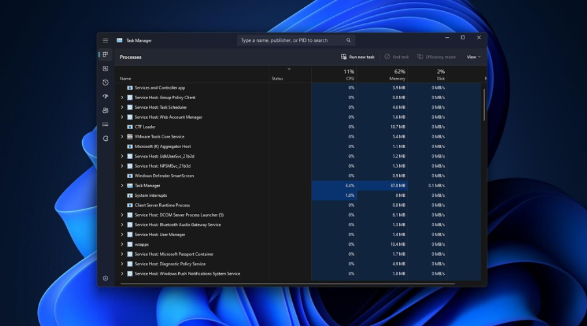Open the Users sidebar icon
The height and width of the screenshot is (326, 587).
(x=106, y=110)
